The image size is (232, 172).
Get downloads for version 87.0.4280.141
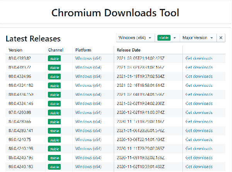click(199, 131)
